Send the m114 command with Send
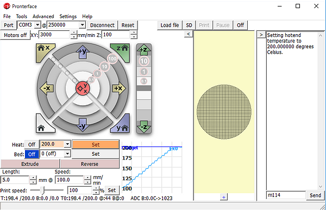The height and width of the screenshot is (210, 326). pyautogui.click(x=315, y=195)
